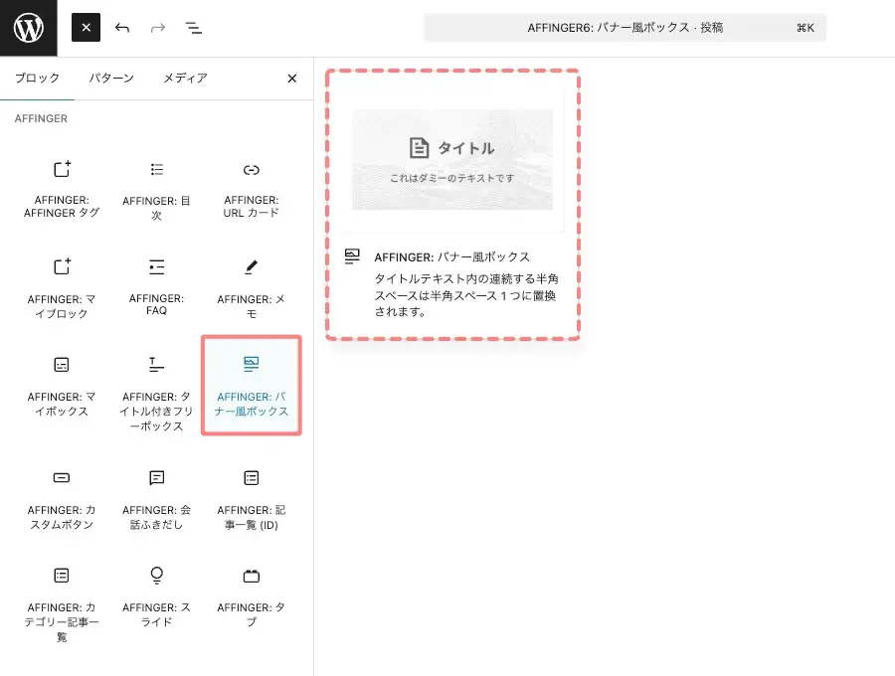Click the preview title AFFINGER: バナー風ボックス

452,257
